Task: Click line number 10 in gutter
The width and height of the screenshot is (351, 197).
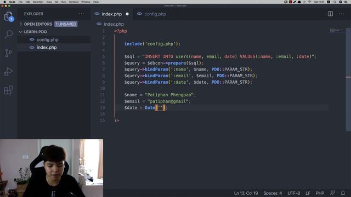Action: [x=103, y=89]
